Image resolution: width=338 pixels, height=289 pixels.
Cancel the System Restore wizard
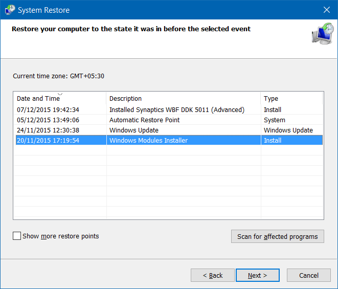[309, 275]
